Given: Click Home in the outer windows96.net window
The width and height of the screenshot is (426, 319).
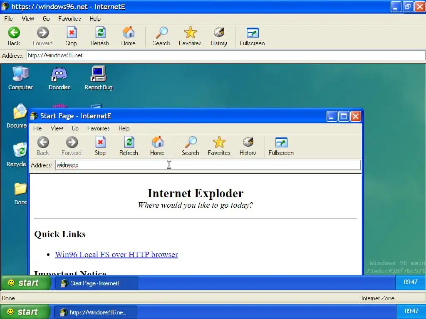Looking at the screenshot, I should [128, 37].
